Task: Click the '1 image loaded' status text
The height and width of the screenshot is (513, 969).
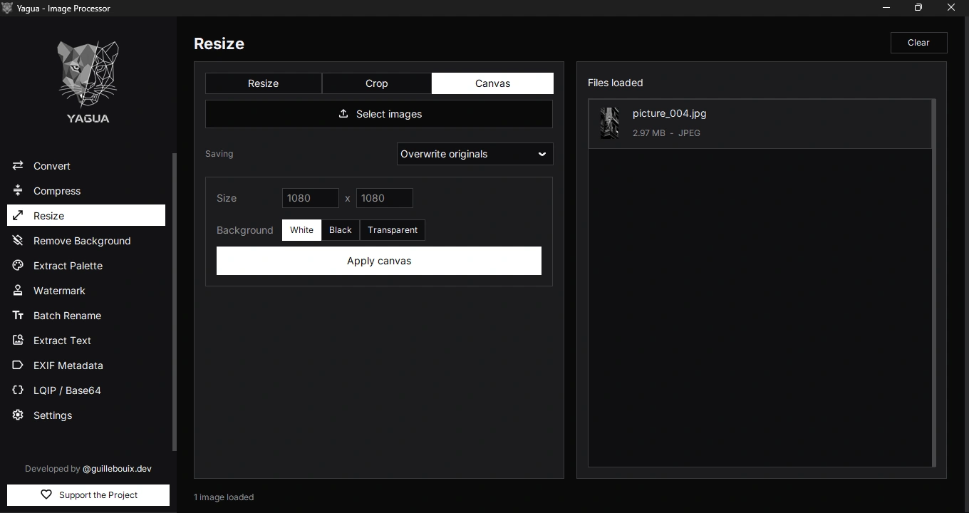Action: 224,497
